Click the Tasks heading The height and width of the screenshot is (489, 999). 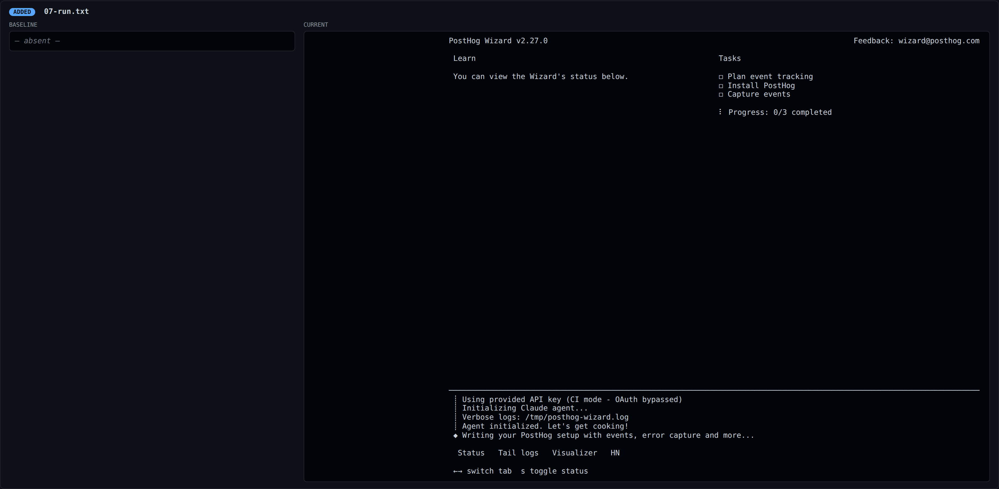point(730,58)
